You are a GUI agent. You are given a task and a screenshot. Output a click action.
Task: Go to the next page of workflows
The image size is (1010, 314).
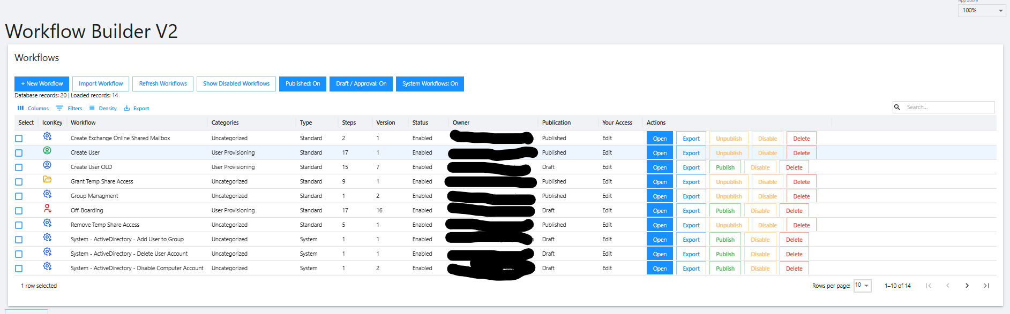click(967, 286)
